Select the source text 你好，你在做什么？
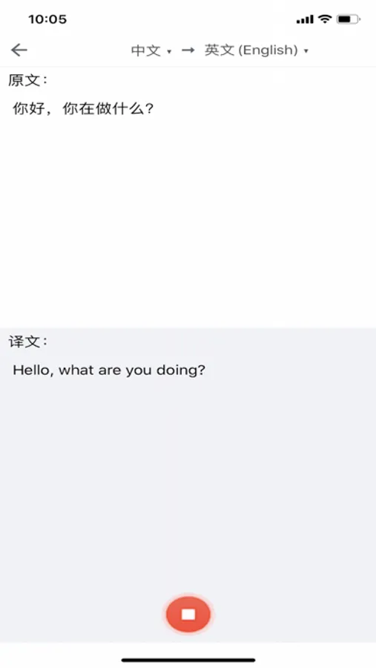The height and width of the screenshot is (668, 376). coord(83,108)
